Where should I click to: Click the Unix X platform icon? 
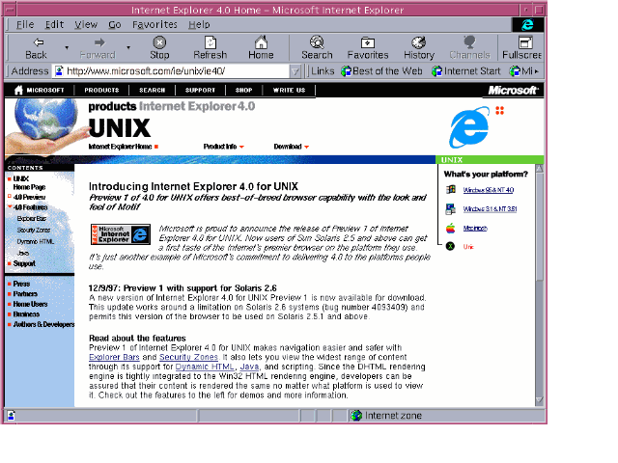tap(450, 247)
